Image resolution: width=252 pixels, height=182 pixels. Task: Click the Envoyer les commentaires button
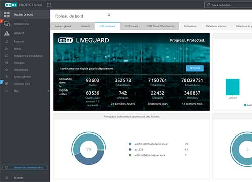click(25, 167)
